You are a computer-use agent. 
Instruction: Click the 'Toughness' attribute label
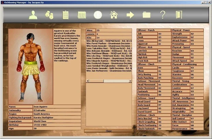coord(181,71)
